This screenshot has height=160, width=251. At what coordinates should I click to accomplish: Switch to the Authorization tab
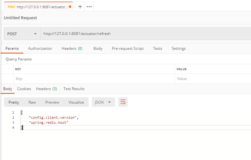pyautogui.click(x=40, y=49)
